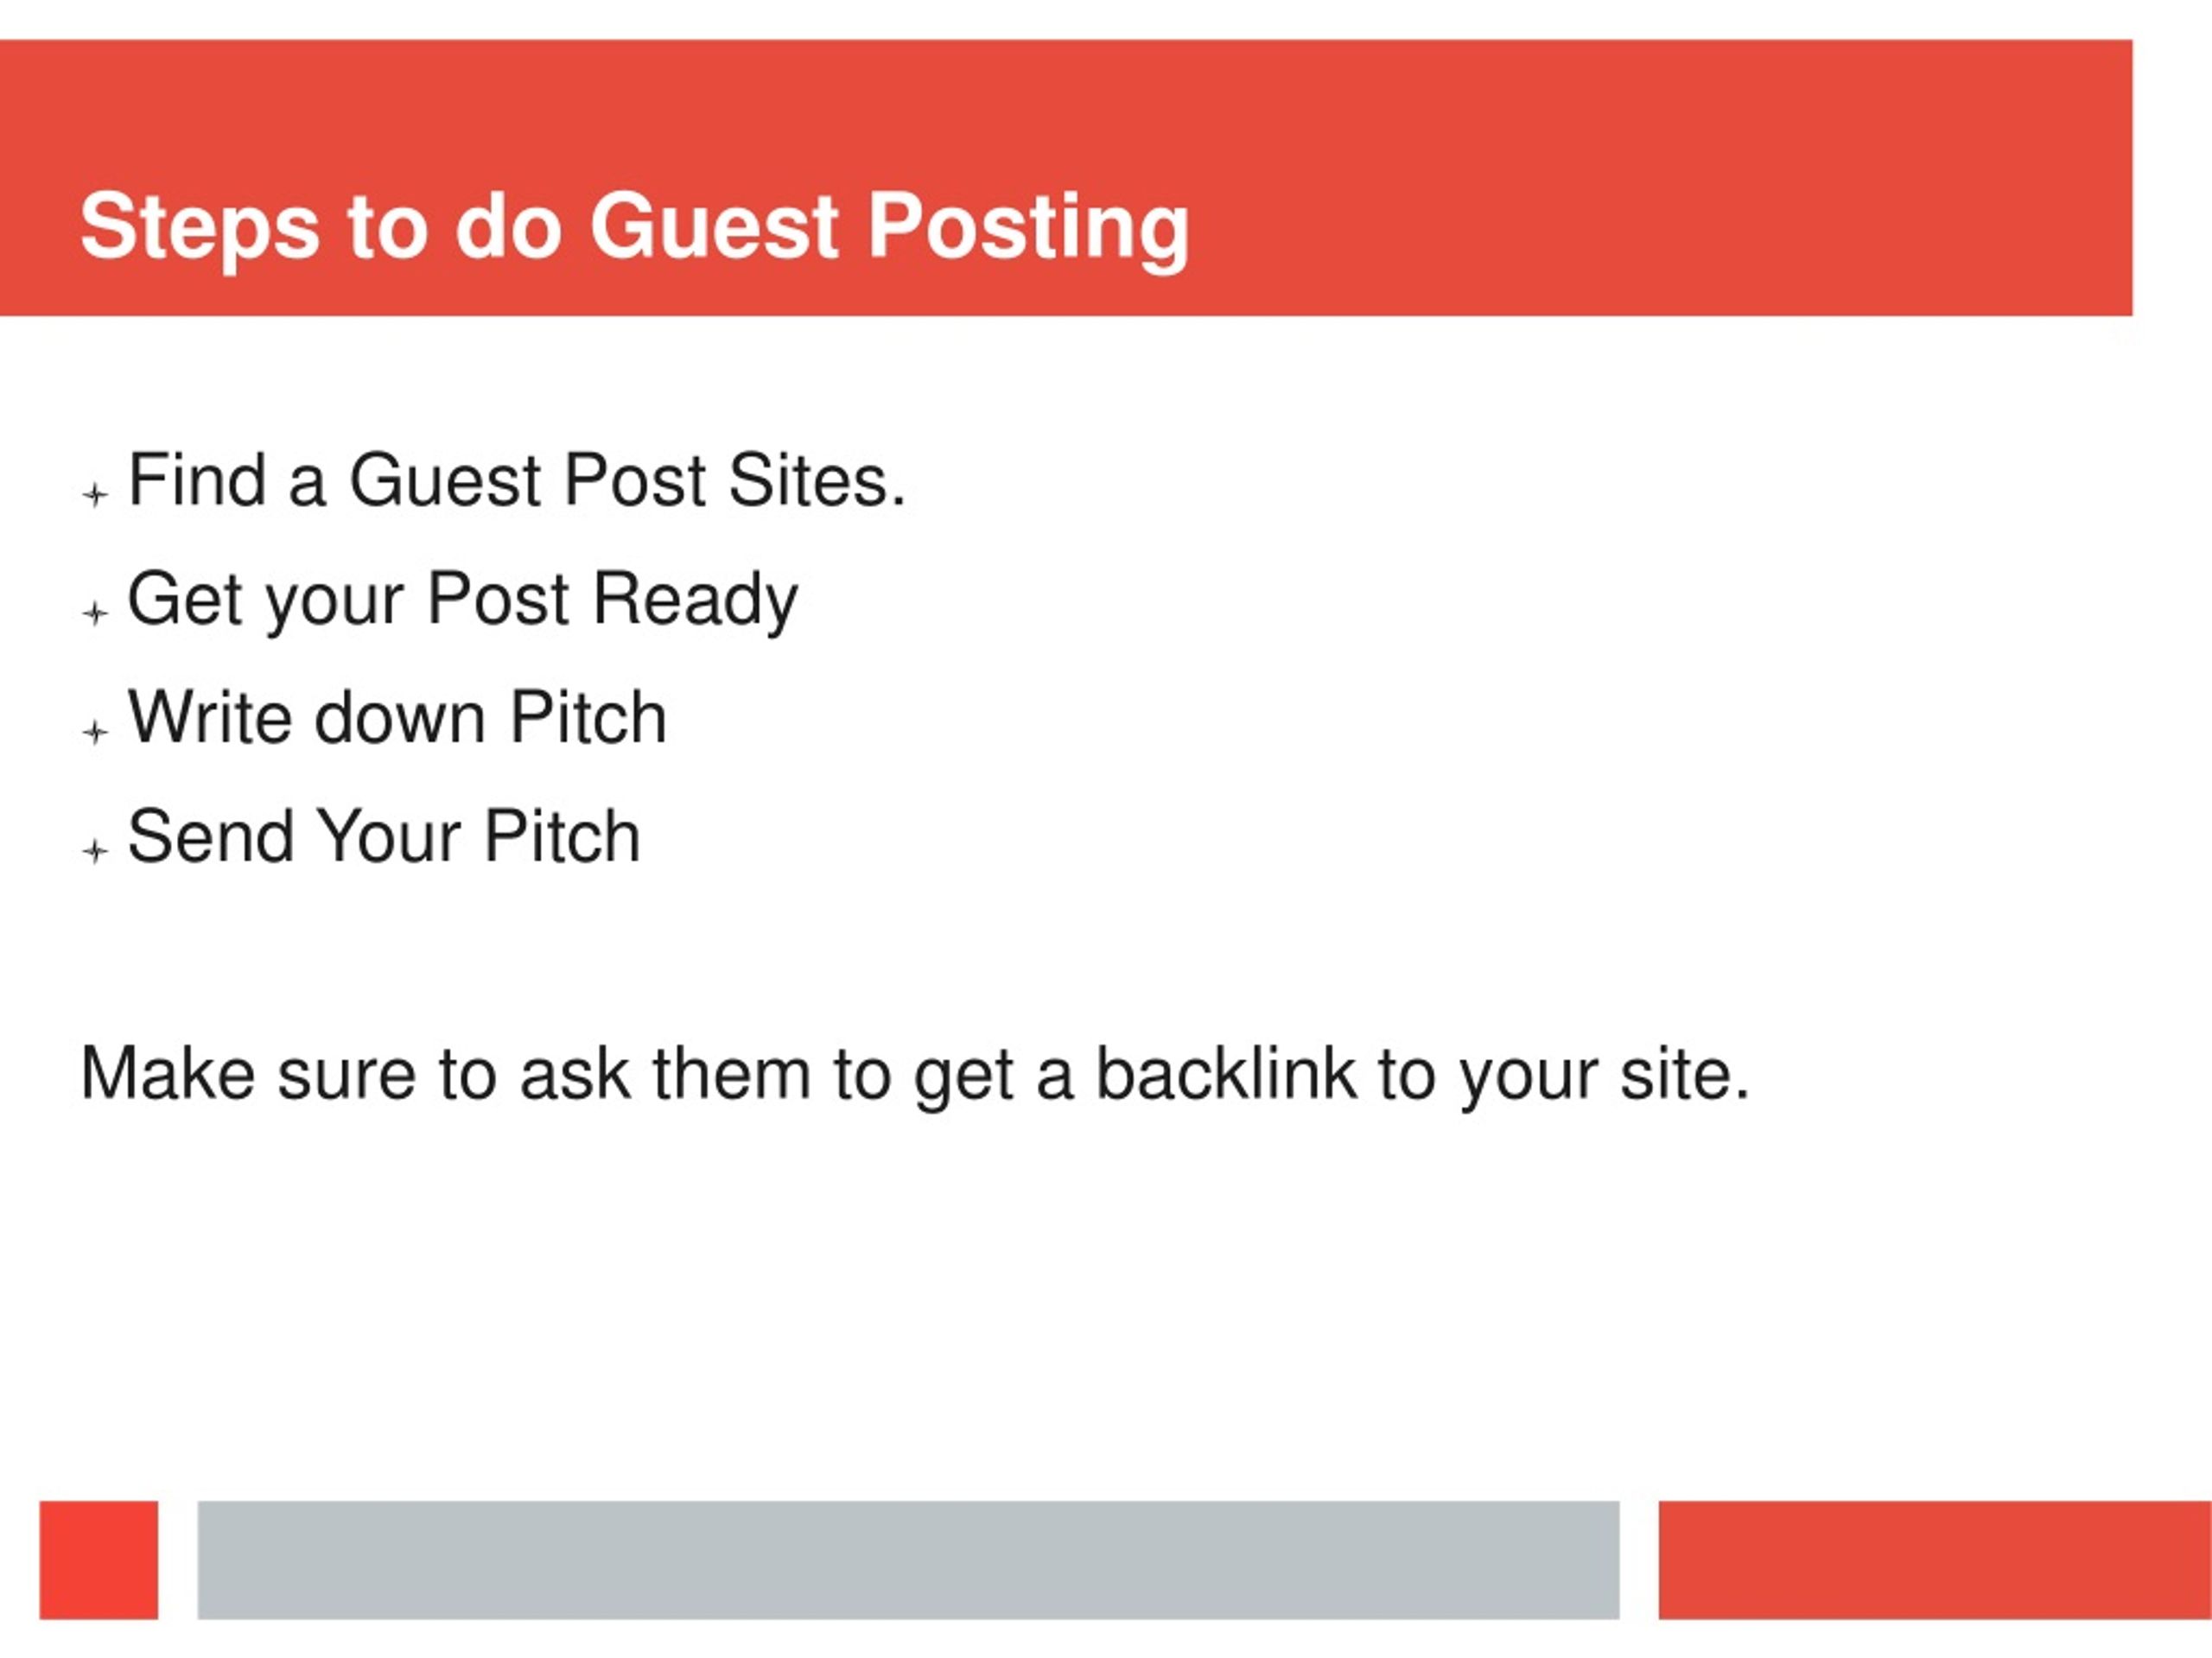Click the 'Steps to do Guest Posting' title
Screen dimensions: 2212x1658
[x=634, y=228]
